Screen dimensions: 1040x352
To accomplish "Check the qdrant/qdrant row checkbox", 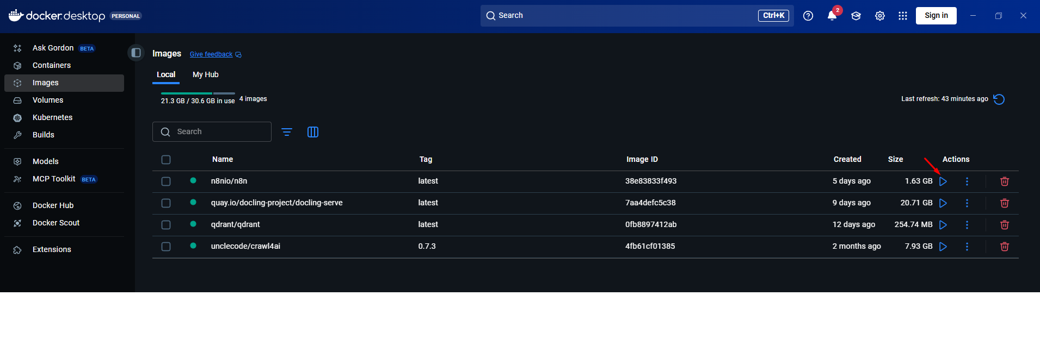I will tap(166, 225).
